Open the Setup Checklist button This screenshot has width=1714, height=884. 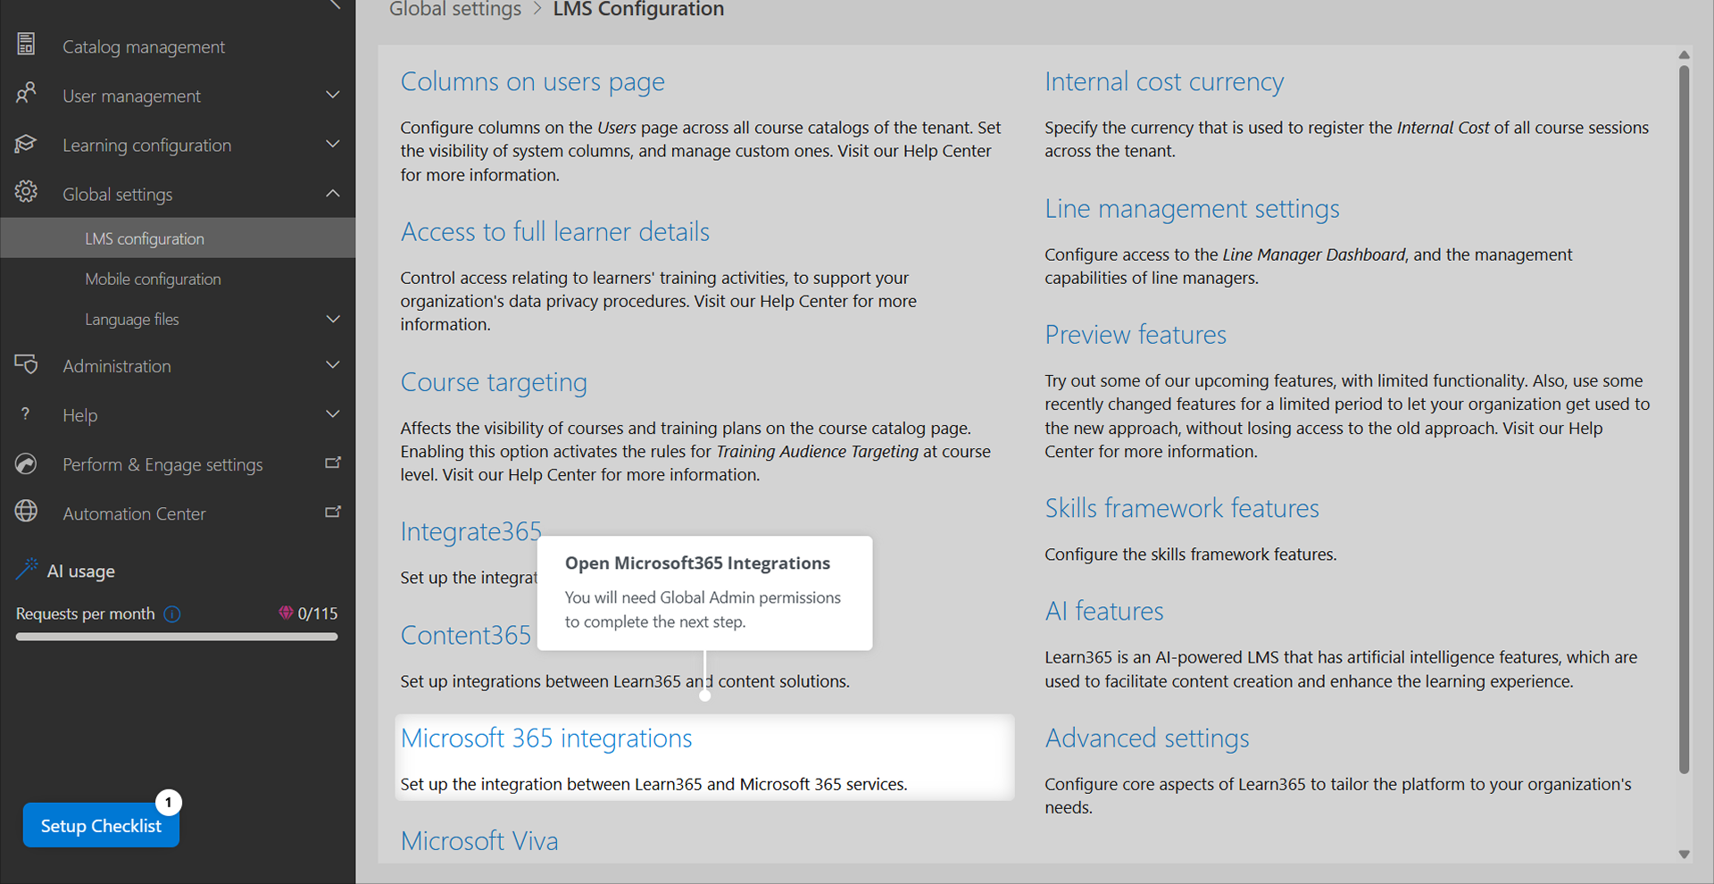click(x=101, y=825)
